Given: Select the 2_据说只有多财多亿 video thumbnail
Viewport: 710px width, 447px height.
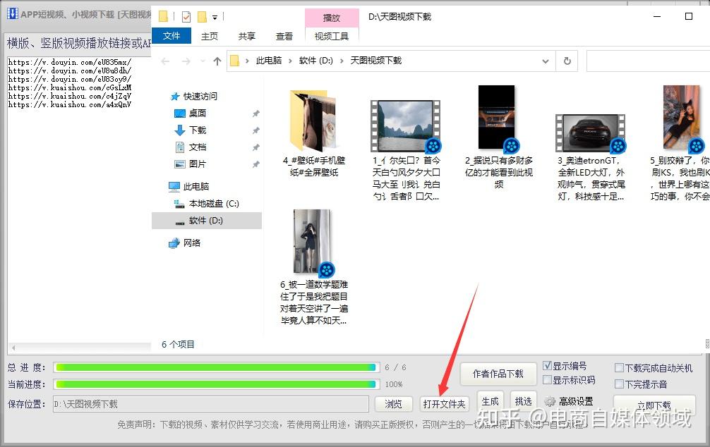Looking at the screenshot, I should coord(498,118).
